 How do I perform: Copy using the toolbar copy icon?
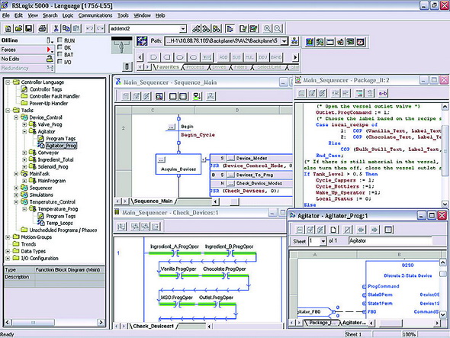click(66, 28)
